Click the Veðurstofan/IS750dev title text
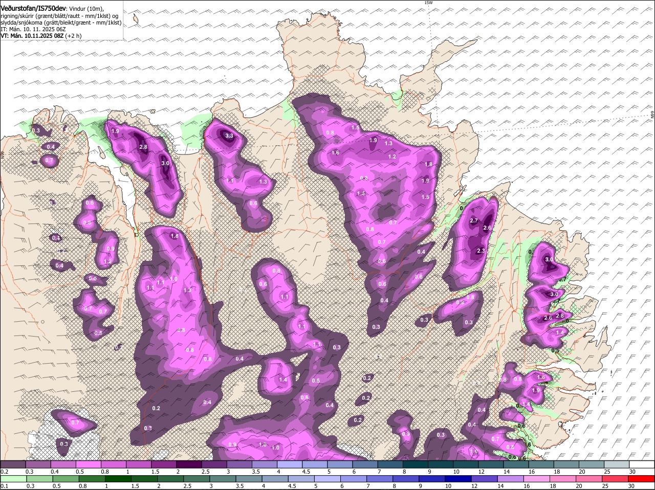The image size is (655, 490). coord(33,9)
